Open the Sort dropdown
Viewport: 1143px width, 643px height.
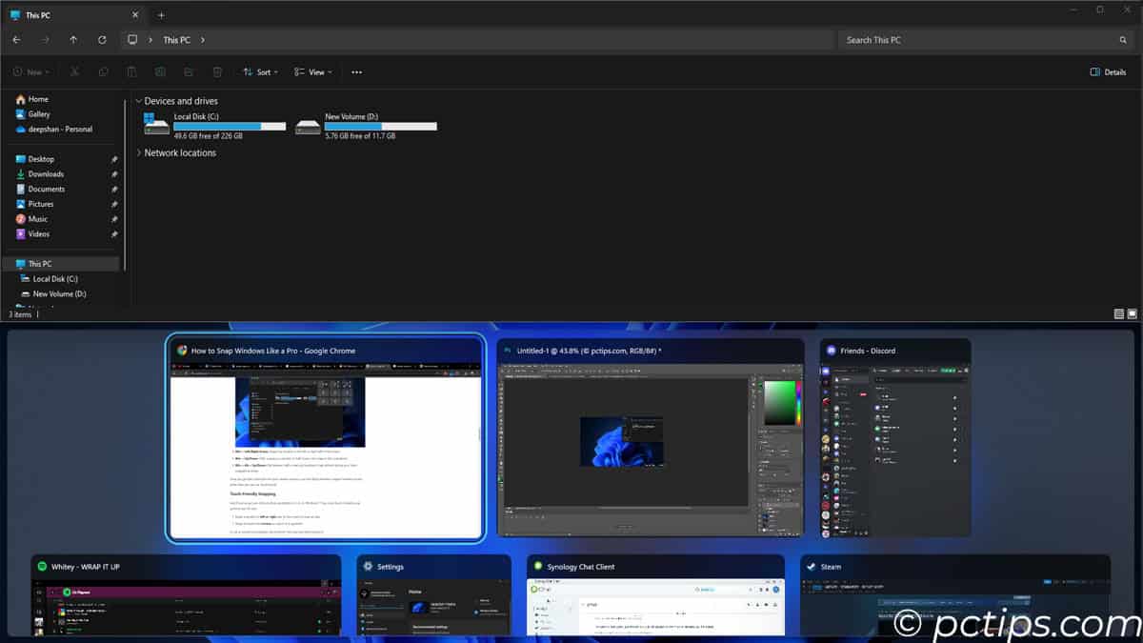pyautogui.click(x=259, y=72)
